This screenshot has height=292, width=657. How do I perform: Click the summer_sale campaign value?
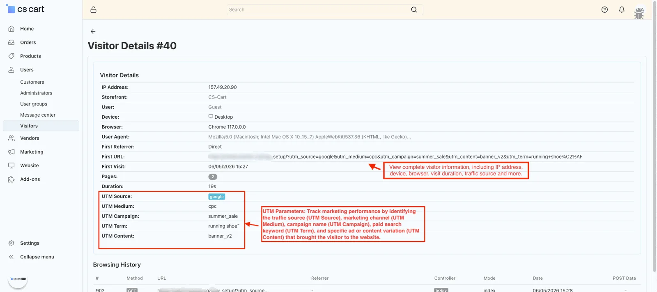coord(223,216)
